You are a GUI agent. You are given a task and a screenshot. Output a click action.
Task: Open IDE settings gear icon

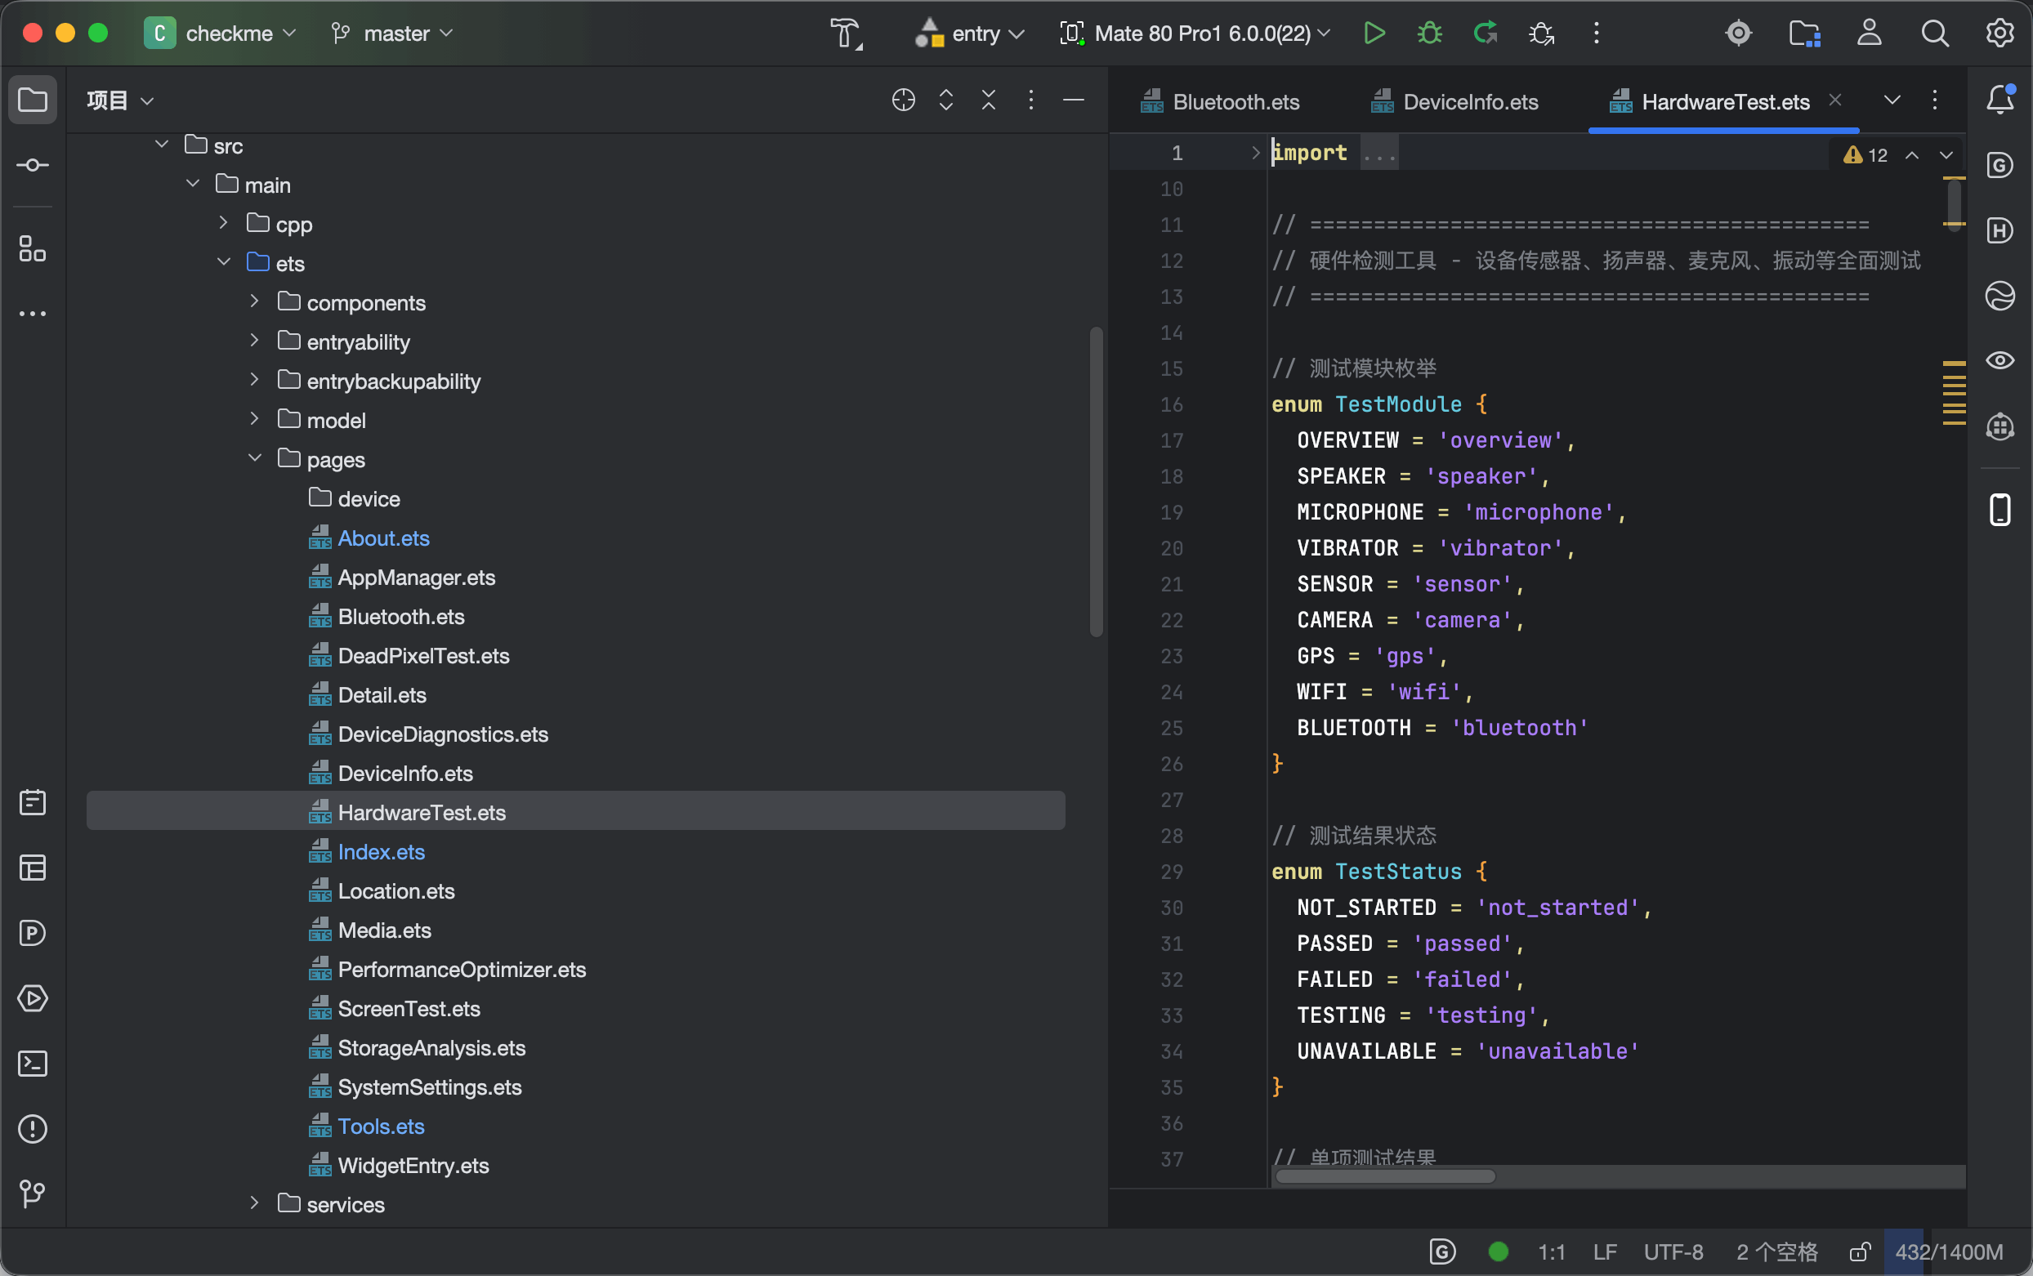[x=1999, y=33]
